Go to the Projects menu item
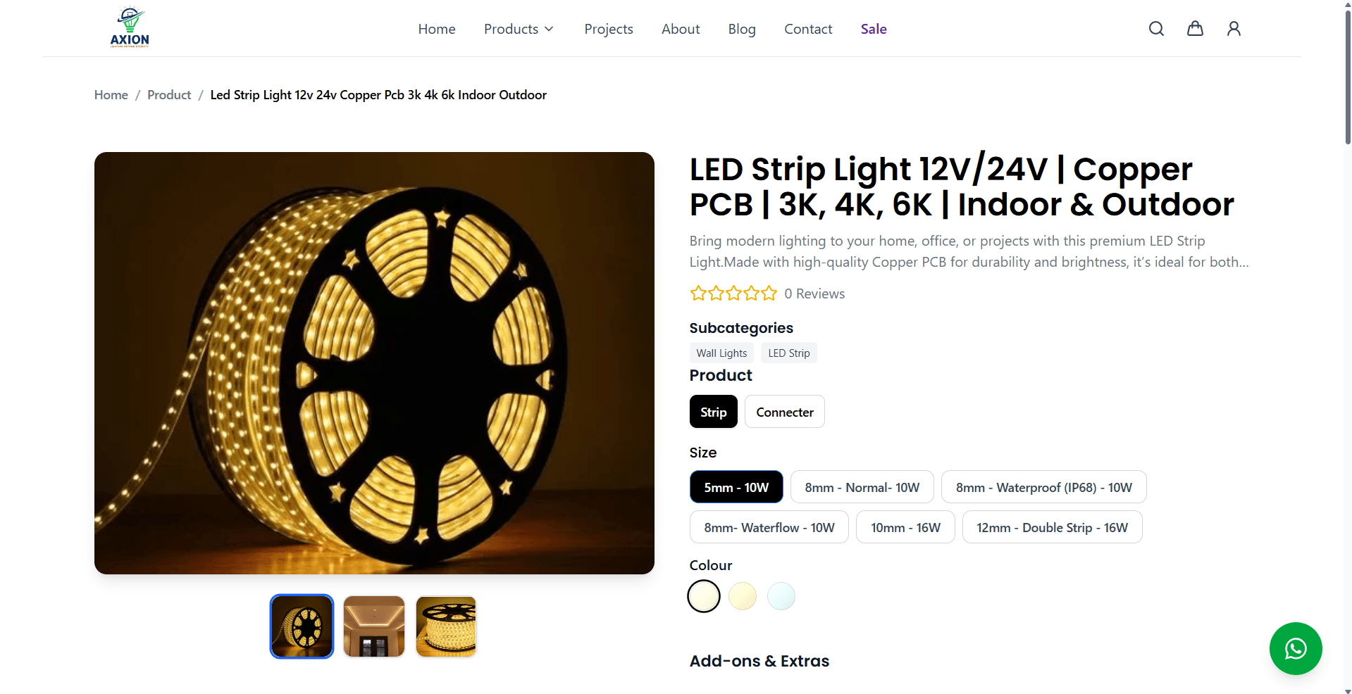The width and height of the screenshot is (1352, 694). (x=609, y=29)
